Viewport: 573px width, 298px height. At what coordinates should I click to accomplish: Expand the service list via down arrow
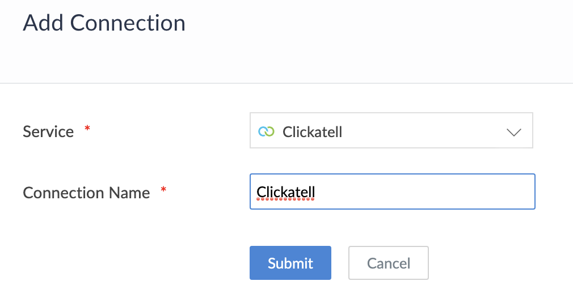[x=514, y=133]
